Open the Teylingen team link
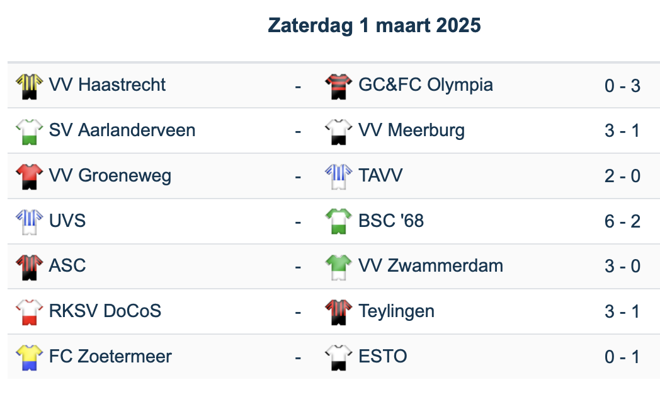Viewport: 660px width, 411px height. (x=396, y=311)
